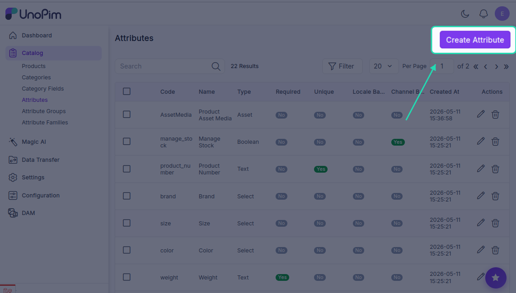Open Dashboard in sidebar
This screenshot has height=293, width=516.
point(53,35)
